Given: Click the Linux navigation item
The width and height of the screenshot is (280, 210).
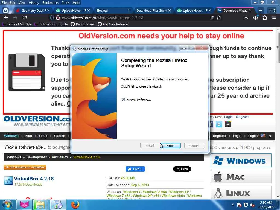Looking at the screenshot, I should [x=43, y=136].
